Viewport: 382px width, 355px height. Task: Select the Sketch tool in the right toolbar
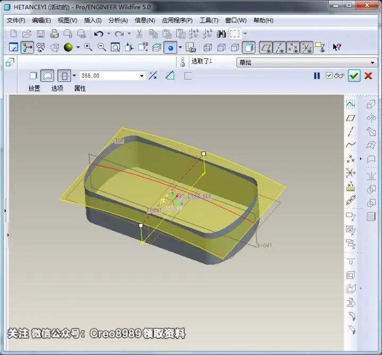(x=351, y=104)
